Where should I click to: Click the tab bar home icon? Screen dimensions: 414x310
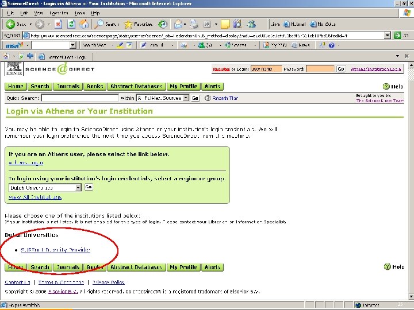coord(6,56)
